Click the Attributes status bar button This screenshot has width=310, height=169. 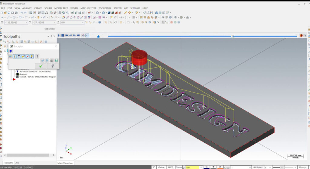258,167
